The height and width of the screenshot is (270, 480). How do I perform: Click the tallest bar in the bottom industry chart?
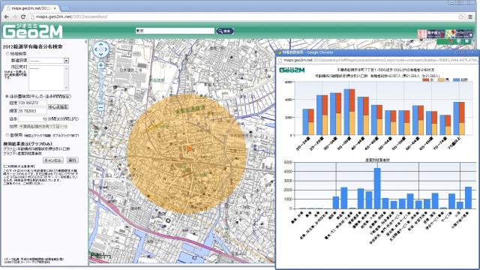click(377, 188)
